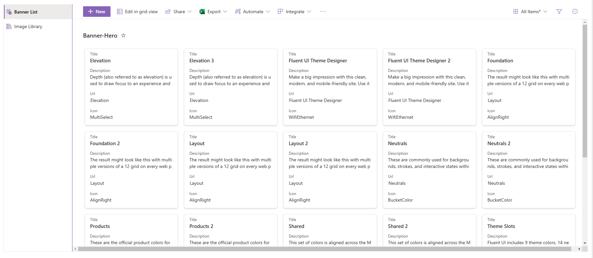Switch to Edit in grid view

click(137, 12)
